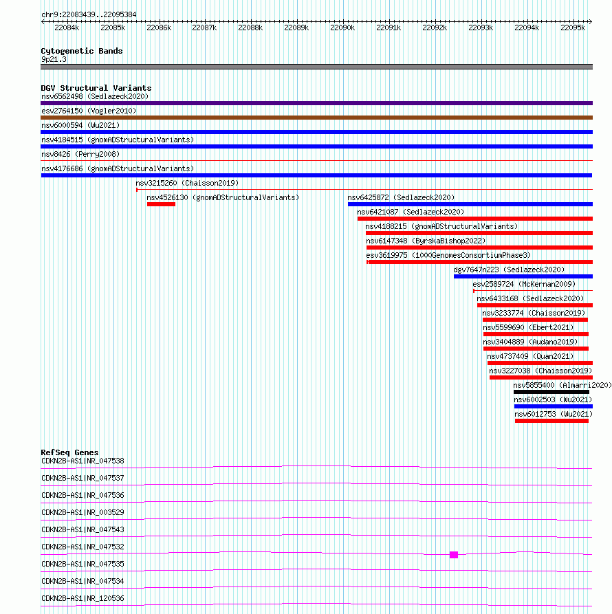
Task: Select the black nsv5855400 variant bar
Action: 551,392
